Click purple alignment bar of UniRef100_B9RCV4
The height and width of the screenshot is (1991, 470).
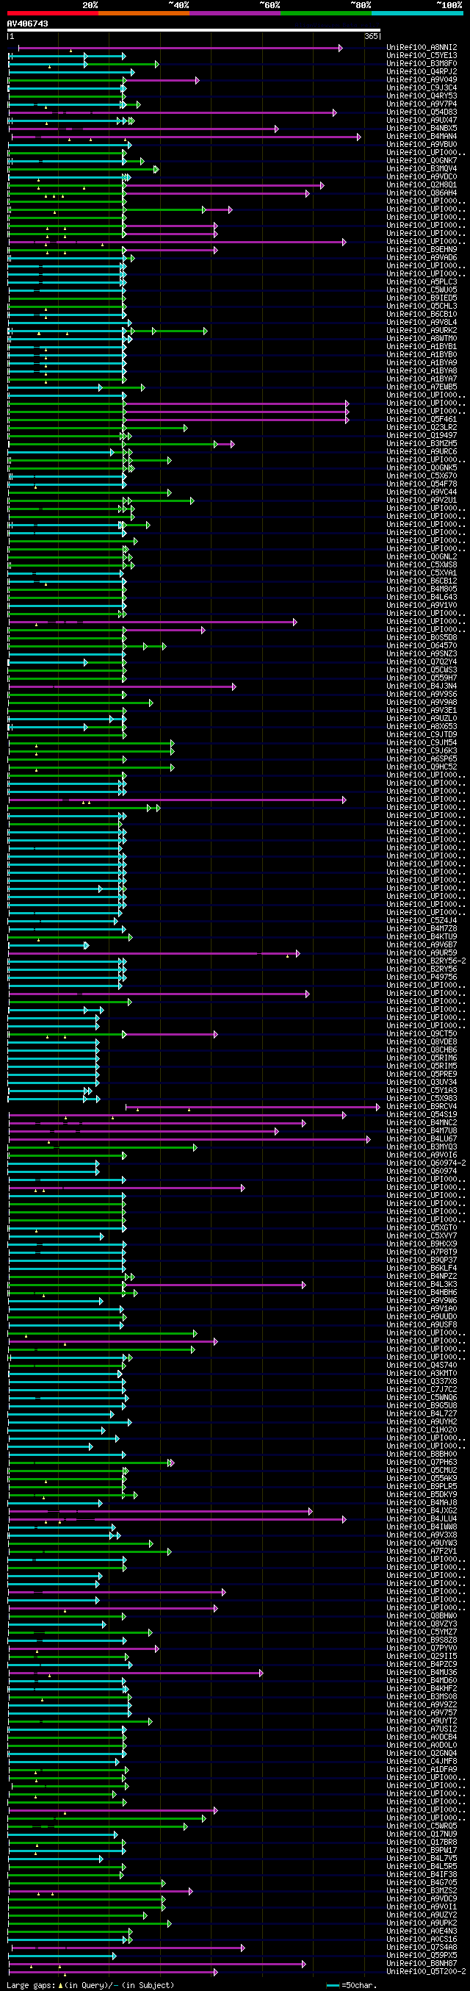tap(253, 1107)
